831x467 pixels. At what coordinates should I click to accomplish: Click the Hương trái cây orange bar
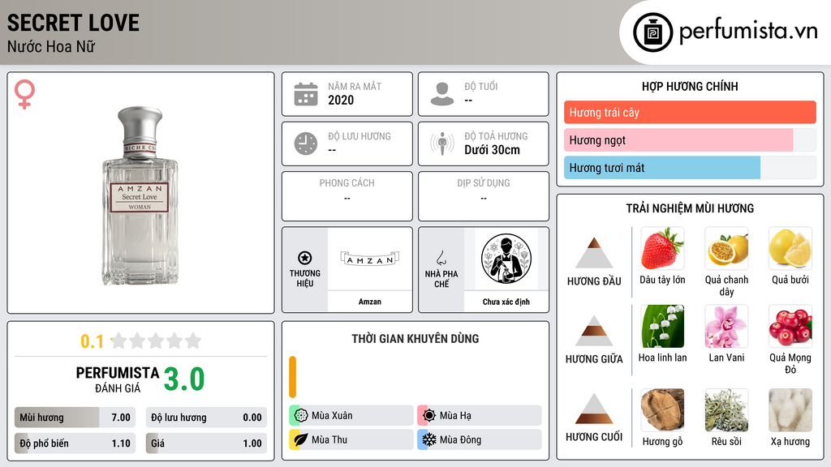coord(690,112)
